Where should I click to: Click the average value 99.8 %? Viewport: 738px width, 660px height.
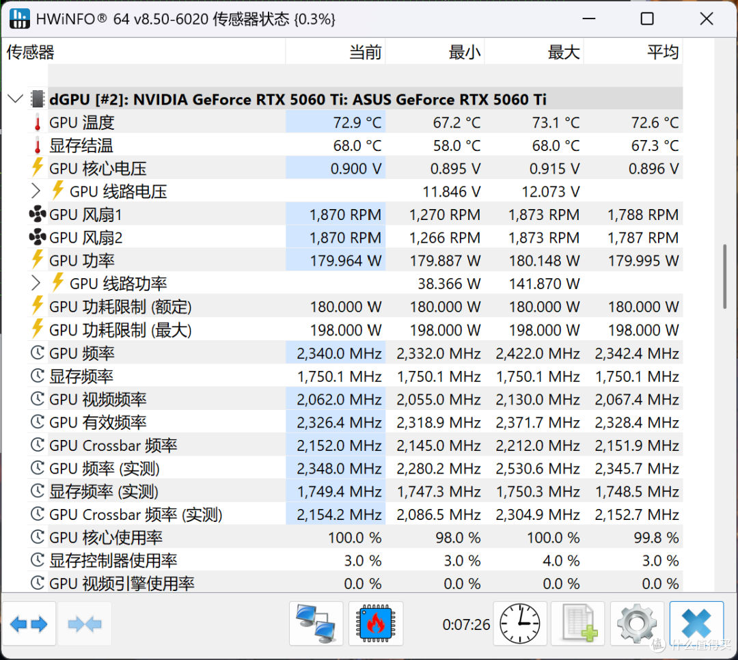(656, 538)
